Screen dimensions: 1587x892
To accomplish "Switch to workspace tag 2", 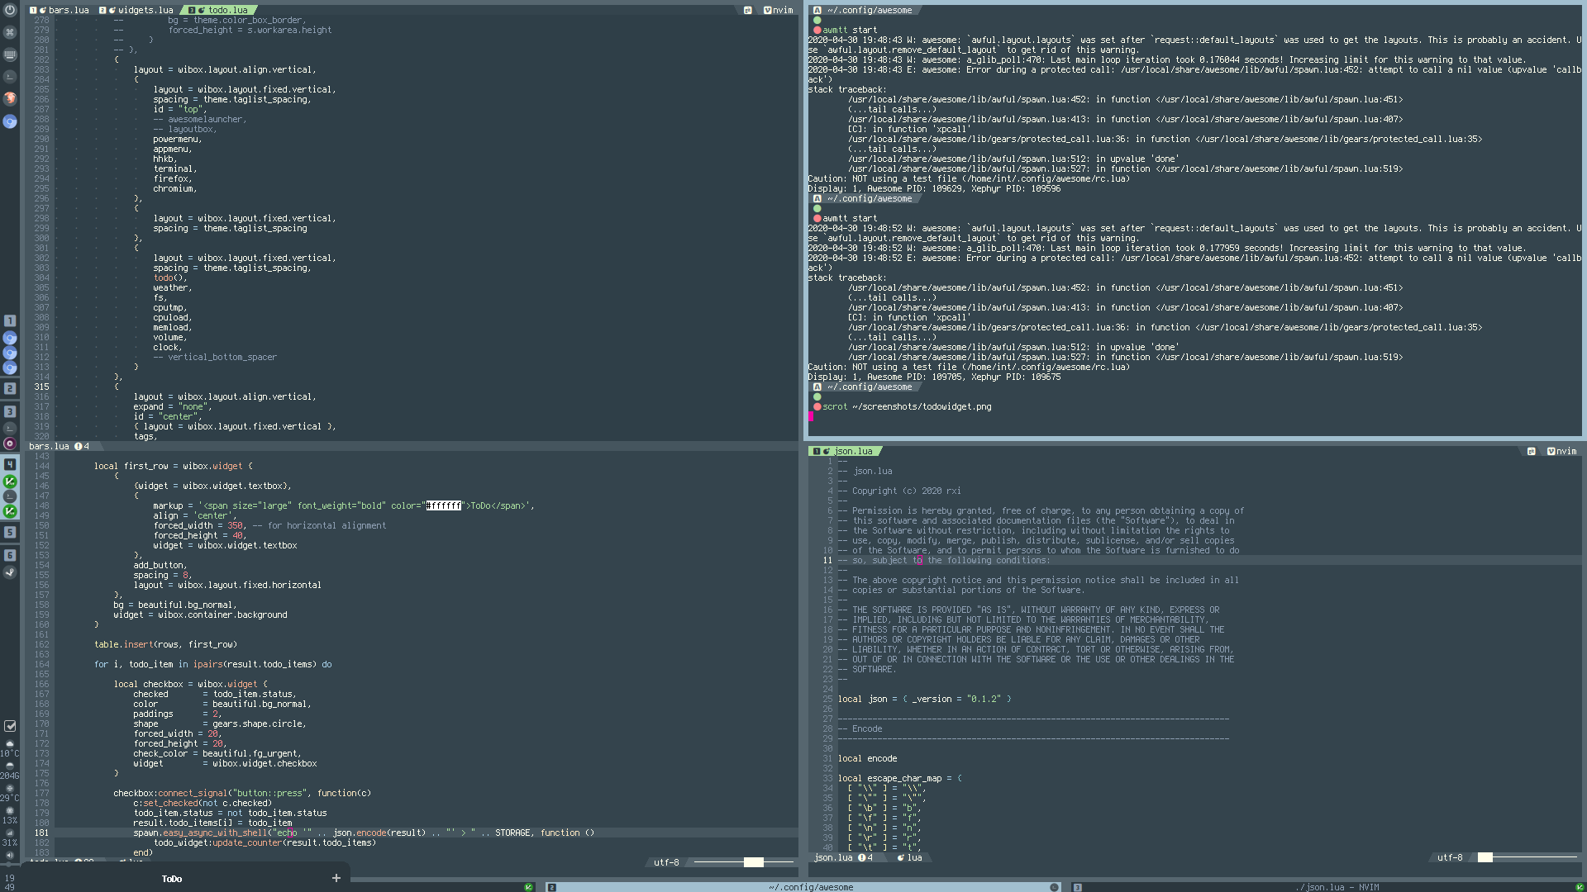I will point(10,388).
